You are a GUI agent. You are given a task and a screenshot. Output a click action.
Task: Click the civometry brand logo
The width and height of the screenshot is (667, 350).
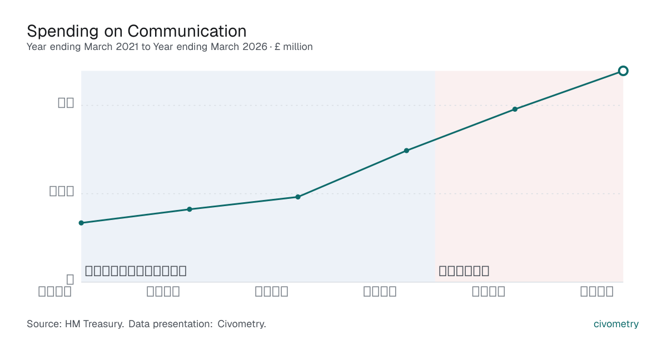616,324
